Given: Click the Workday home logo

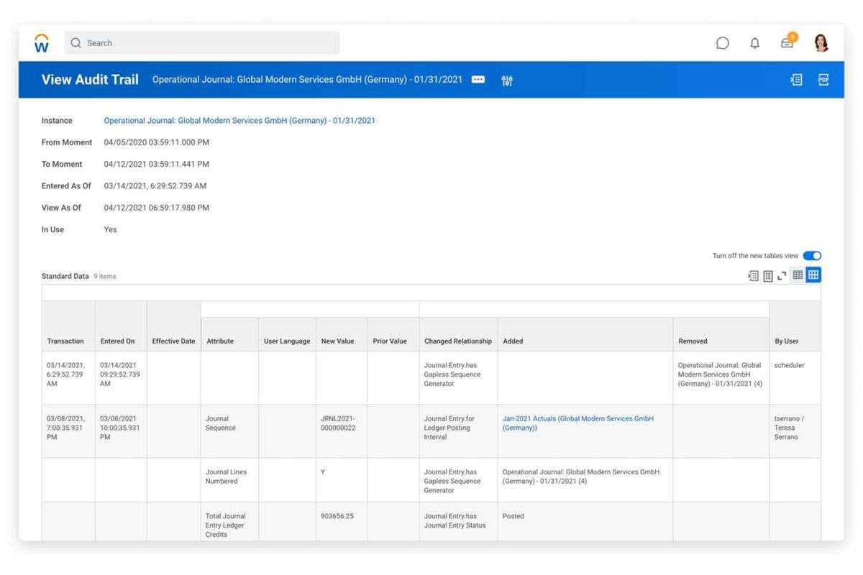Looking at the screenshot, I should click(x=41, y=42).
